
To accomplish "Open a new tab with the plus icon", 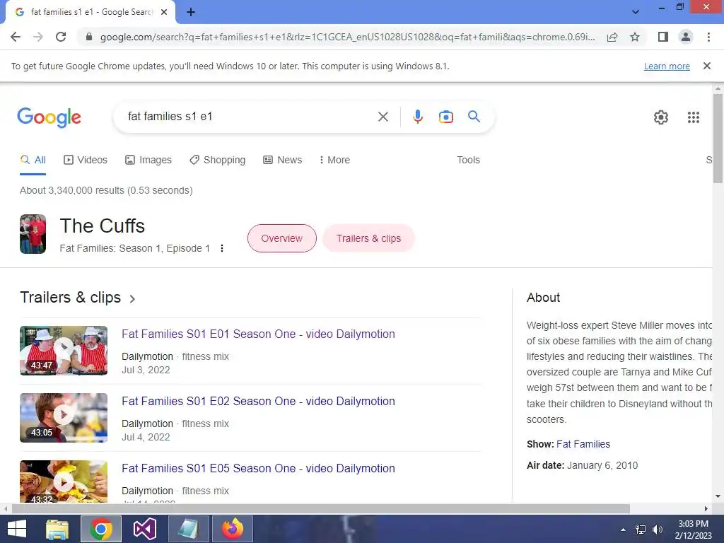I will [191, 12].
